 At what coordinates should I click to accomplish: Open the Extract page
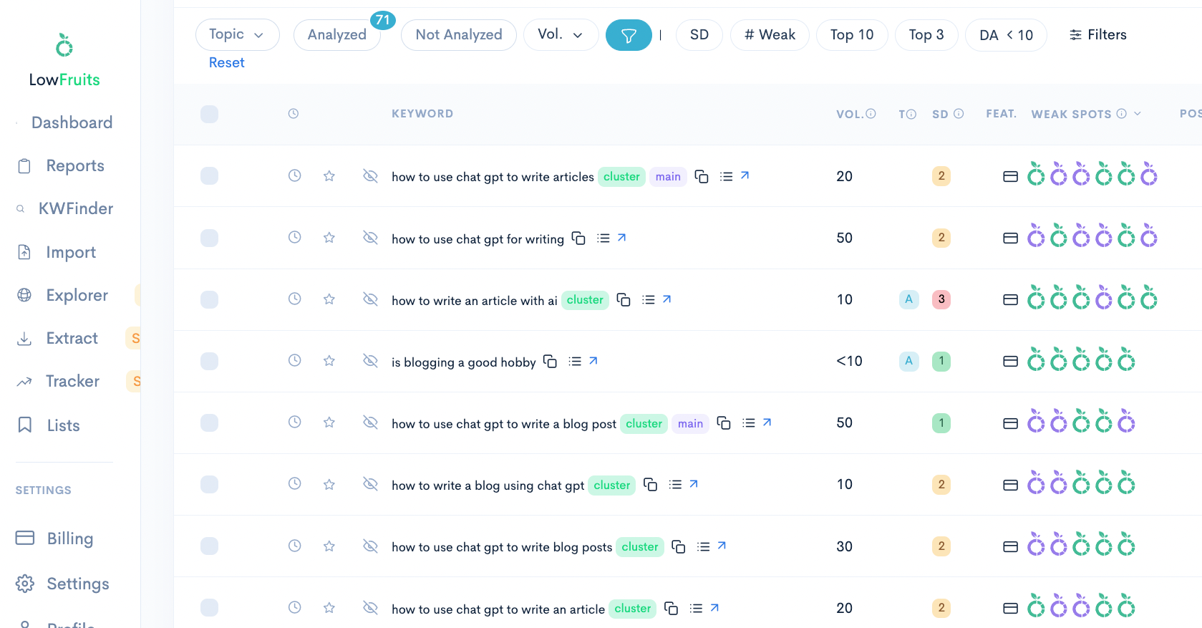(58, 338)
